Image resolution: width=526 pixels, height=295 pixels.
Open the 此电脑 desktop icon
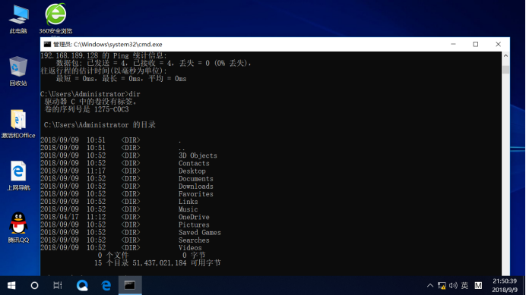(18, 20)
